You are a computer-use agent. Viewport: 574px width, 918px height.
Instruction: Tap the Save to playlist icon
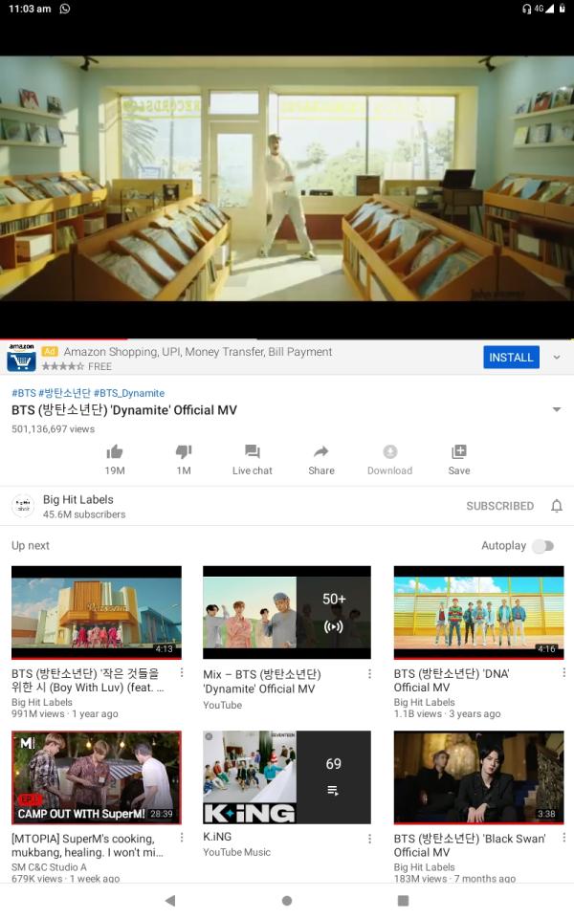(x=458, y=451)
